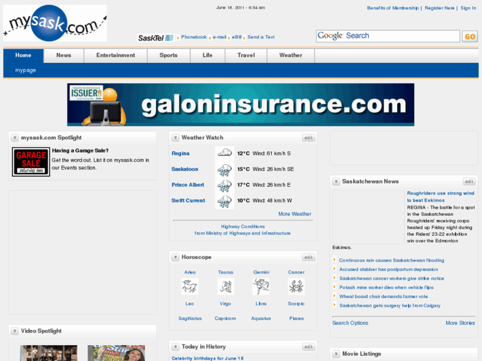Open Regina weather details

click(180, 154)
